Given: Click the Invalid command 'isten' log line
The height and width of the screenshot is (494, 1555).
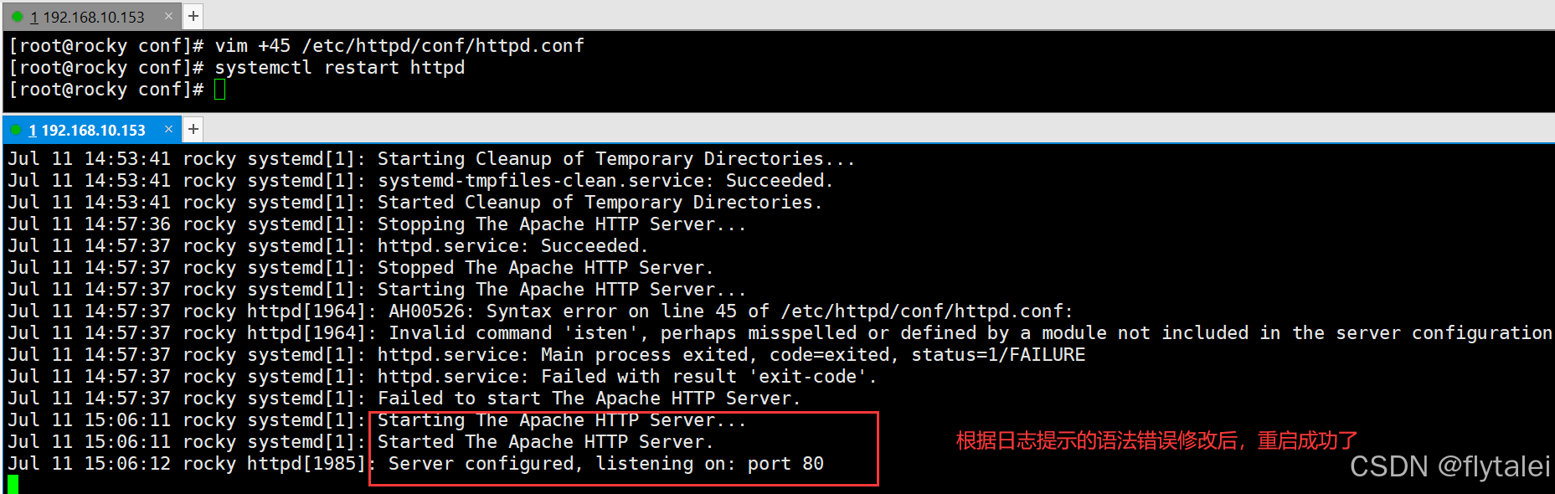Looking at the screenshot, I should click(780, 333).
